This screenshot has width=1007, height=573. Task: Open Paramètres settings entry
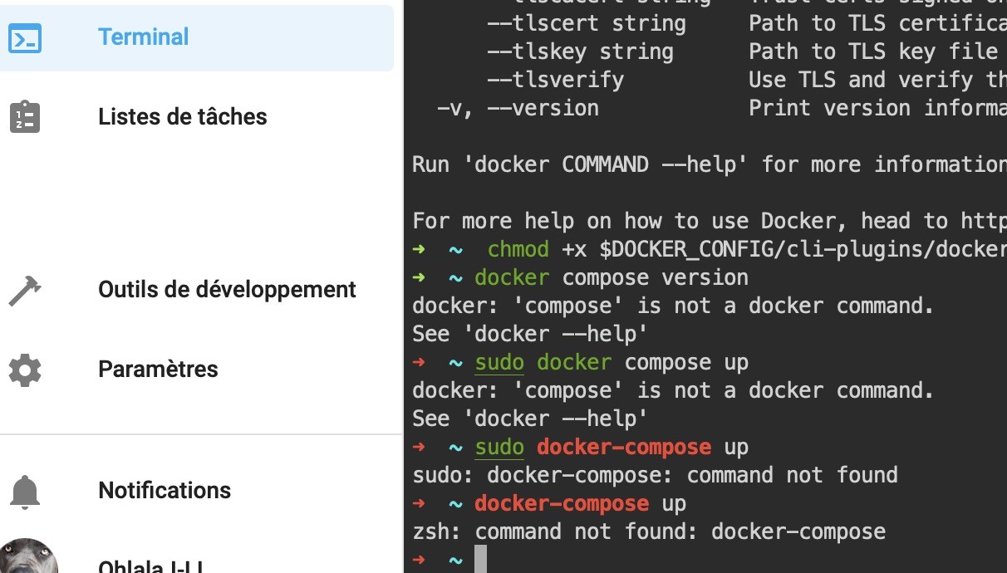click(158, 370)
